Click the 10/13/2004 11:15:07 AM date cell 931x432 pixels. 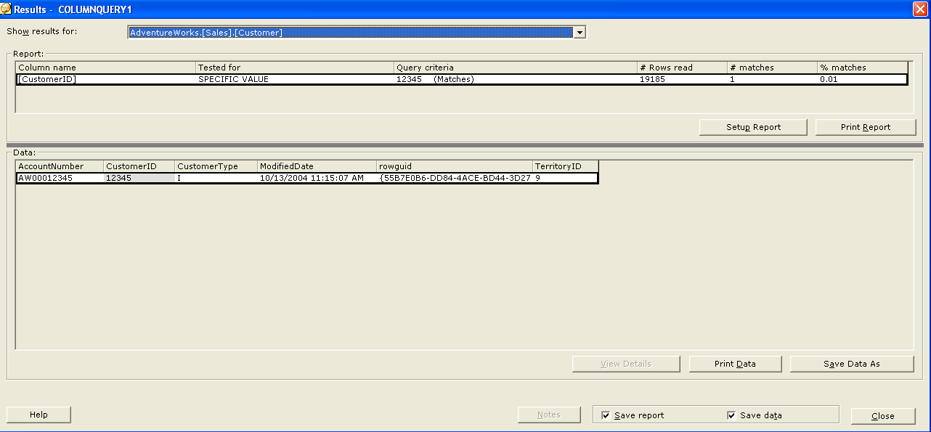pyautogui.click(x=317, y=178)
